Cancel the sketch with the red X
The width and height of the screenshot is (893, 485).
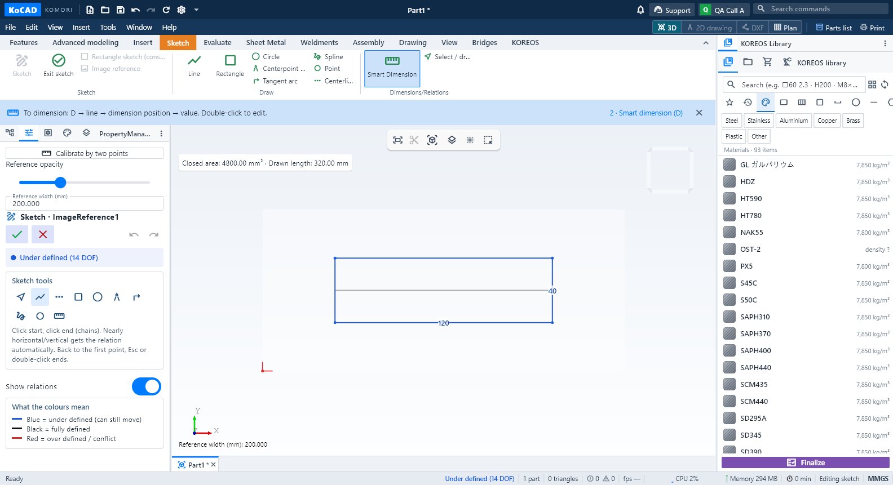tap(43, 234)
